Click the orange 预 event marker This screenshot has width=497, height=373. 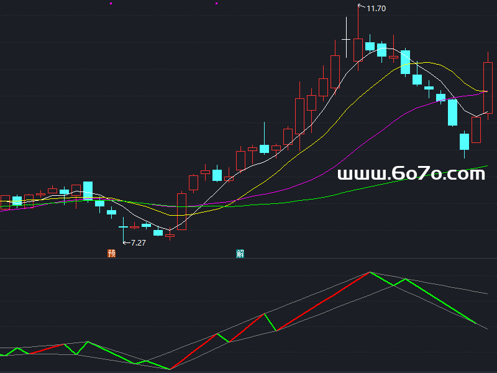(111, 253)
